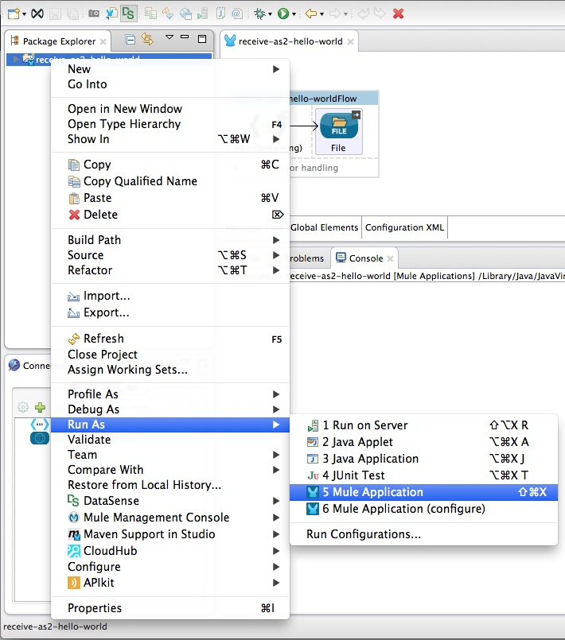565x640 pixels.
Task: Choose Assign Working Sets...
Action: tap(170, 370)
